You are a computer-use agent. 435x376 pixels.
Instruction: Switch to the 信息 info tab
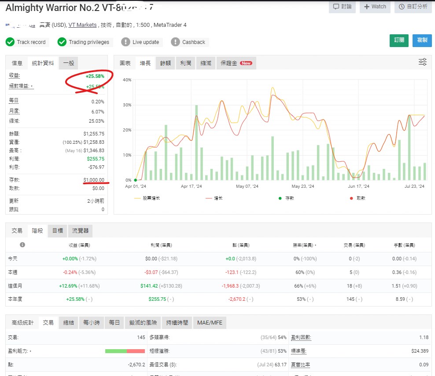coord(17,63)
